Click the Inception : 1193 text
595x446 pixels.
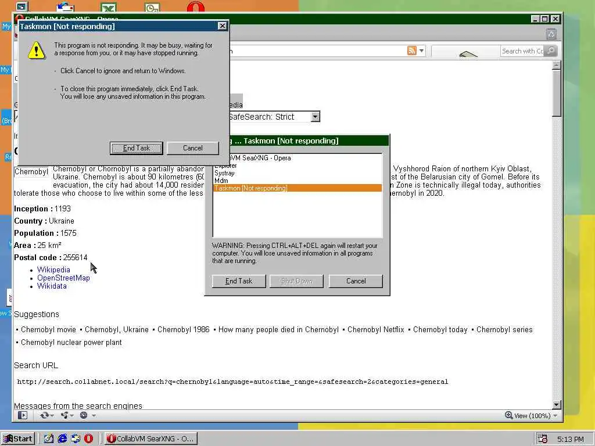42,209
